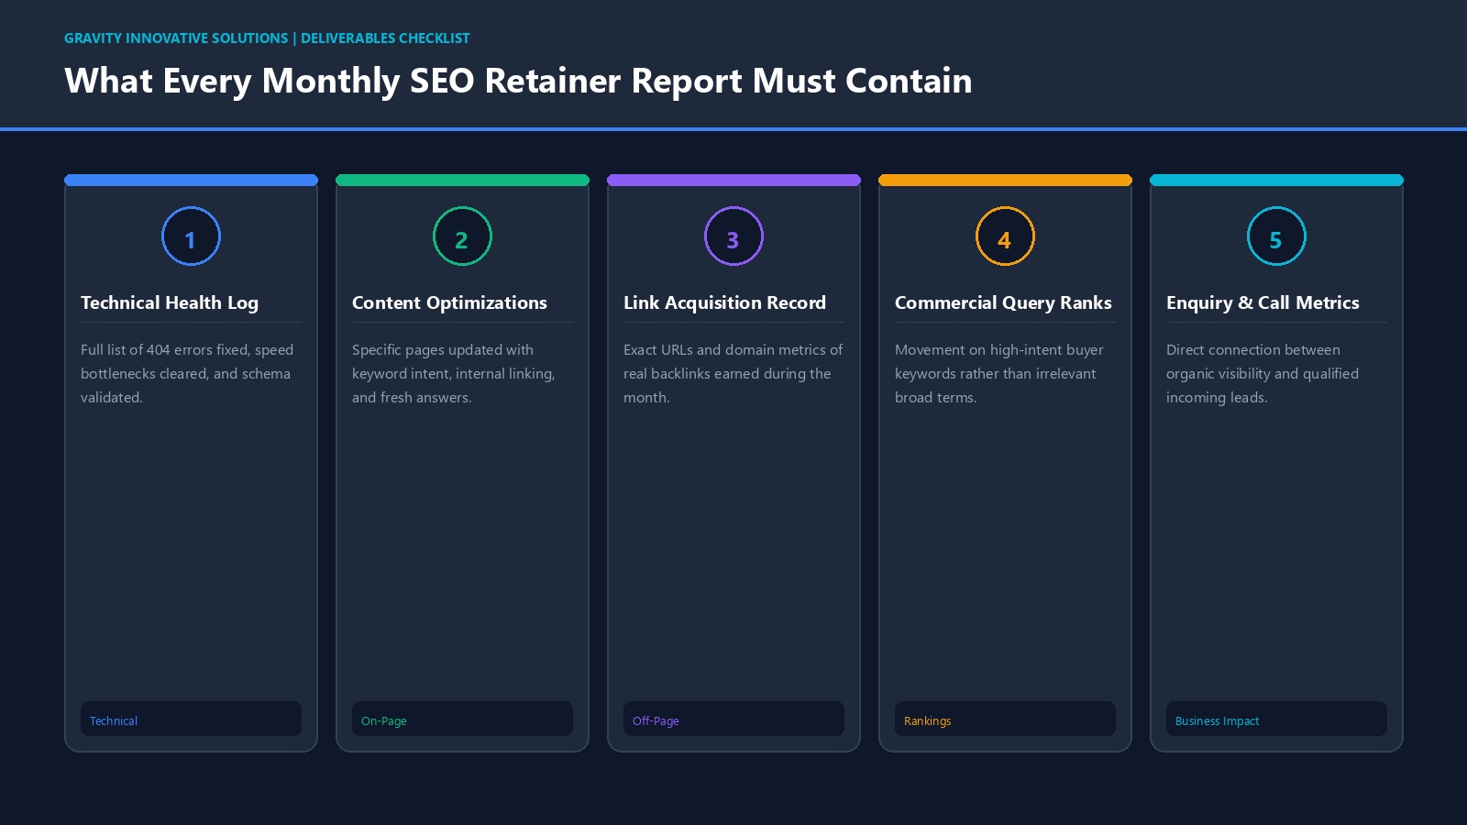The image size is (1467, 825).
Task: Select the Technical Health Log heading
Action: point(170,302)
